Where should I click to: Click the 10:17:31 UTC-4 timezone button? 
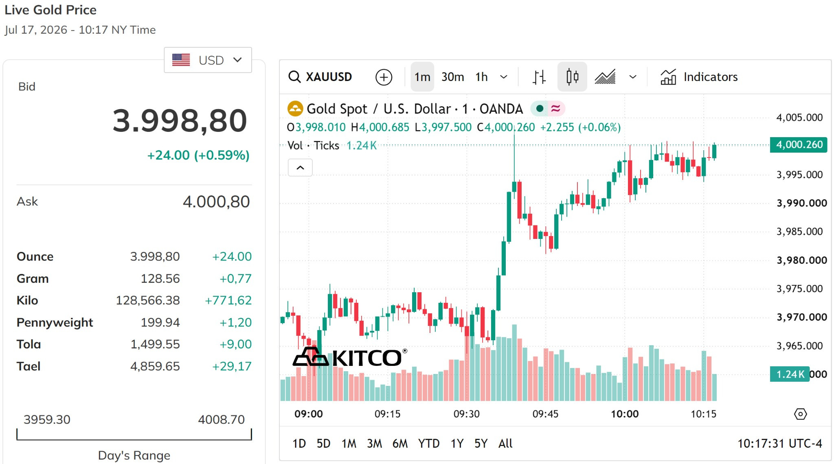click(x=779, y=443)
